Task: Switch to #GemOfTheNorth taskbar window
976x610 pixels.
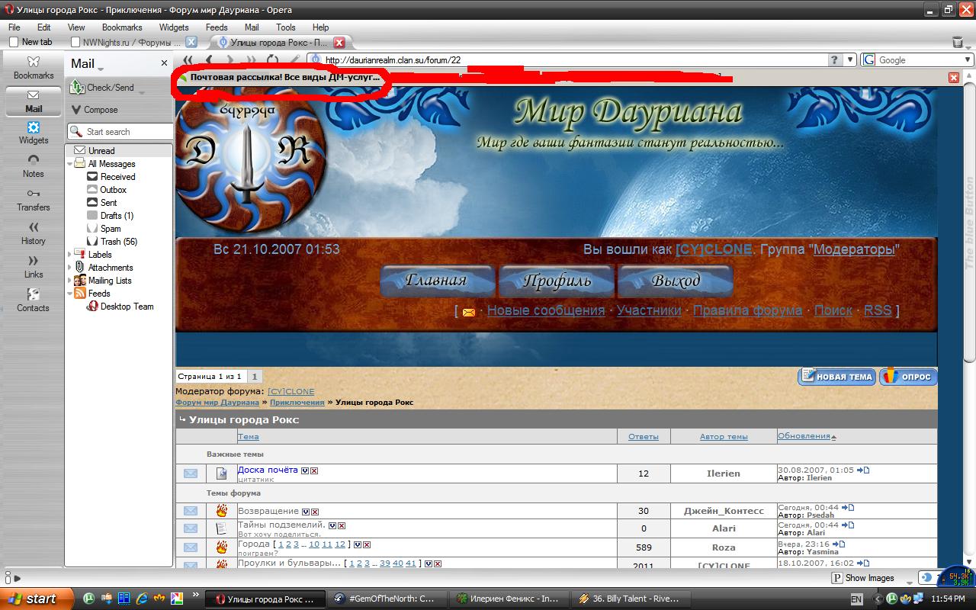Action: pyautogui.click(x=387, y=599)
